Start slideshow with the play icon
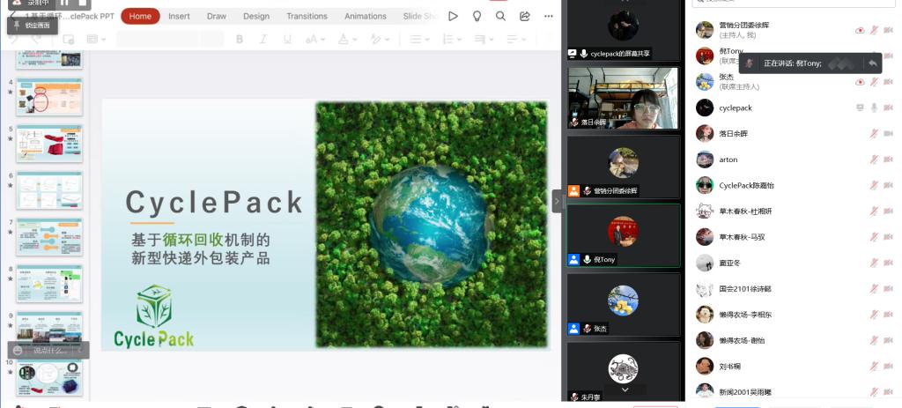Screen dimensions: 902x408 pos(453,16)
